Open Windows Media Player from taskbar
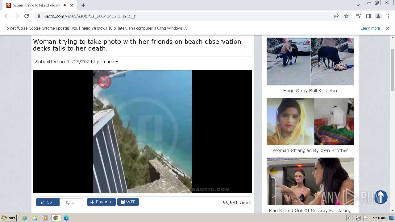Image resolution: width=395 pixels, height=222 pixels. pyautogui.click(x=45, y=218)
